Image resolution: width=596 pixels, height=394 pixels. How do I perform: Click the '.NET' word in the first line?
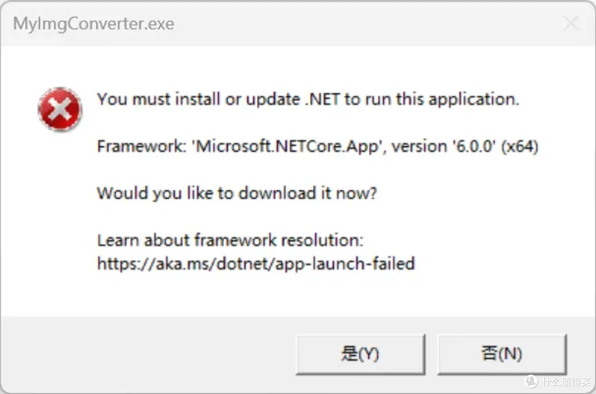(322, 99)
